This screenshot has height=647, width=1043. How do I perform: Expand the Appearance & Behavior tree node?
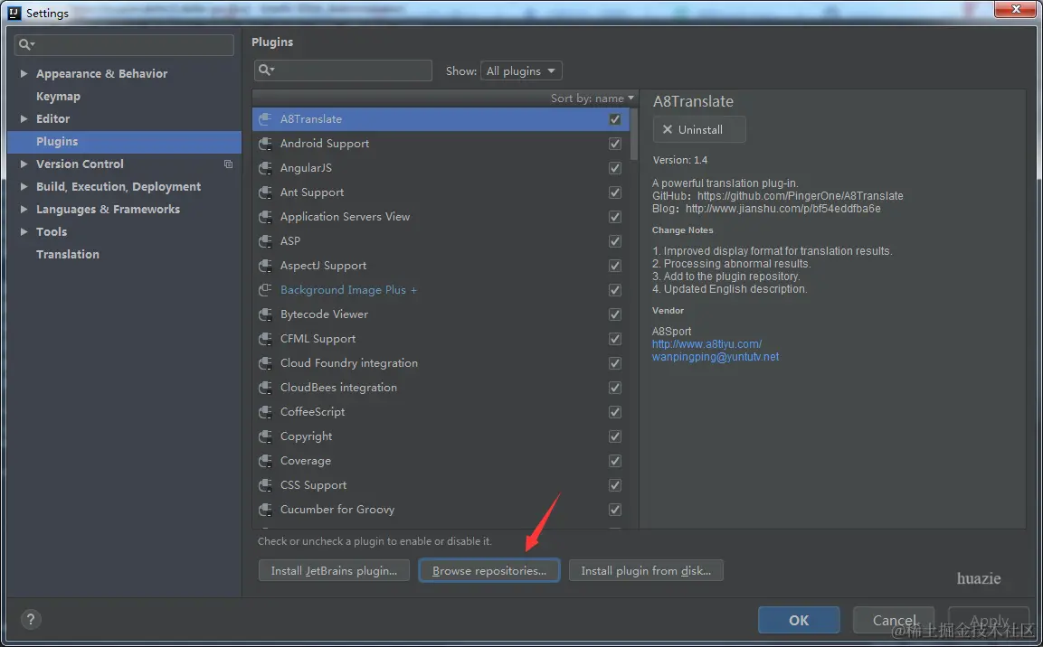click(x=24, y=74)
